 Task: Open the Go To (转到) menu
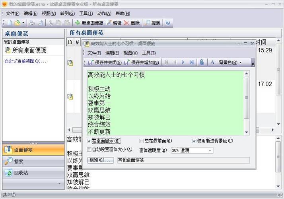tap(67, 14)
